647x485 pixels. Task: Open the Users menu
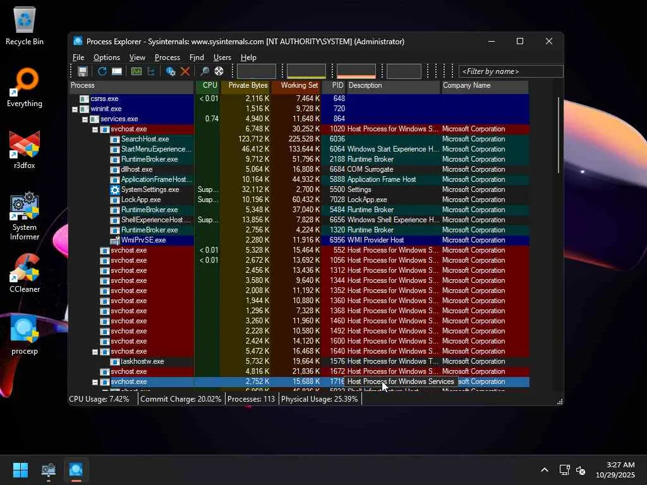pyautogui.click(x=222, y=57)
